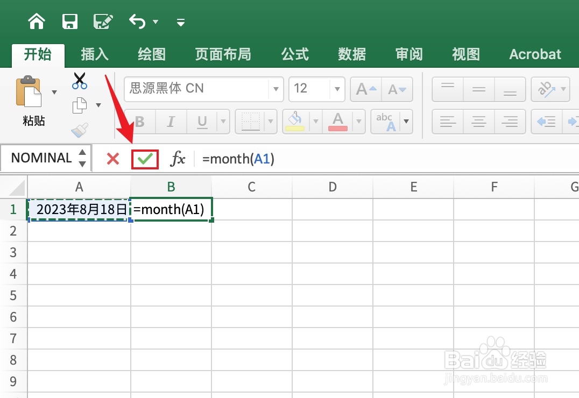Select row 5 header
This screenshot has width=579, height=398.
pyautogui.click(x=13, y=295)
